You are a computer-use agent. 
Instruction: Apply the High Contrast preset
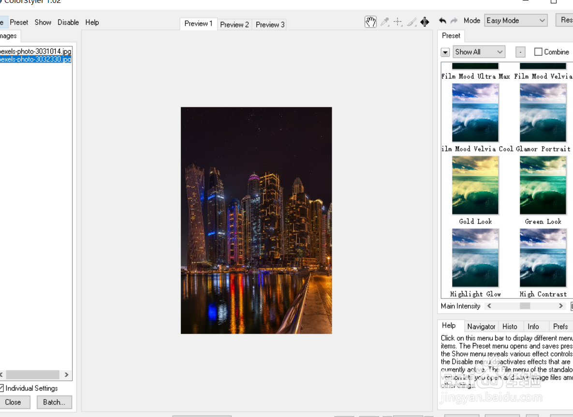[x=543, y=258]
